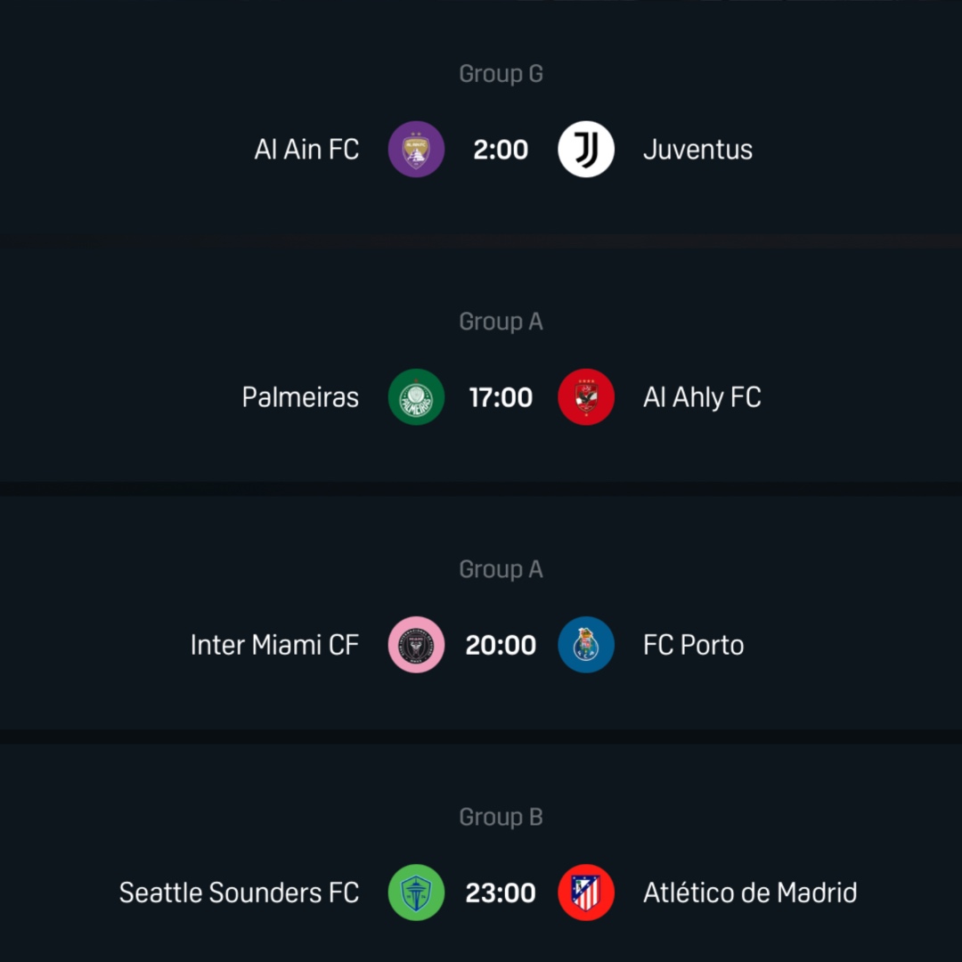Click the Al Ain FC club crest
The height and width of the screenshot is (962, 962).
[416, 149]
